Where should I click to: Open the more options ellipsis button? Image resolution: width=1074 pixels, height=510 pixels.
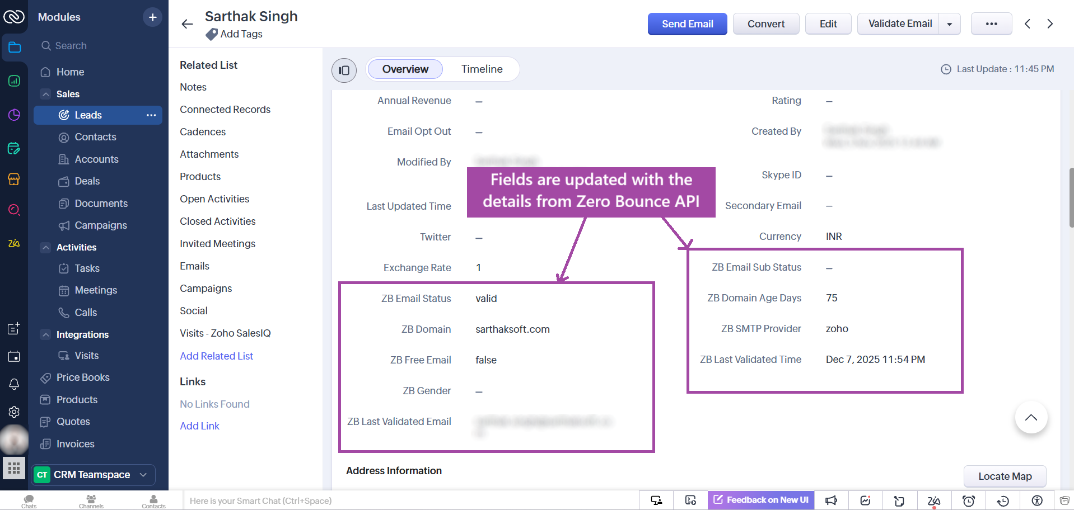991,24
